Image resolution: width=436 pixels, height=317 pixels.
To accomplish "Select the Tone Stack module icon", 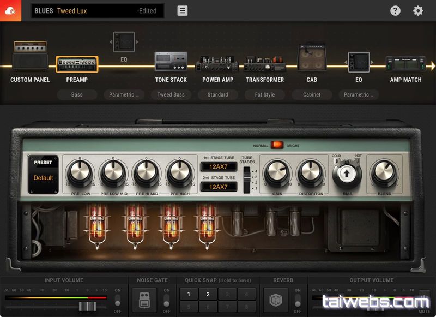I will point(171,62).
